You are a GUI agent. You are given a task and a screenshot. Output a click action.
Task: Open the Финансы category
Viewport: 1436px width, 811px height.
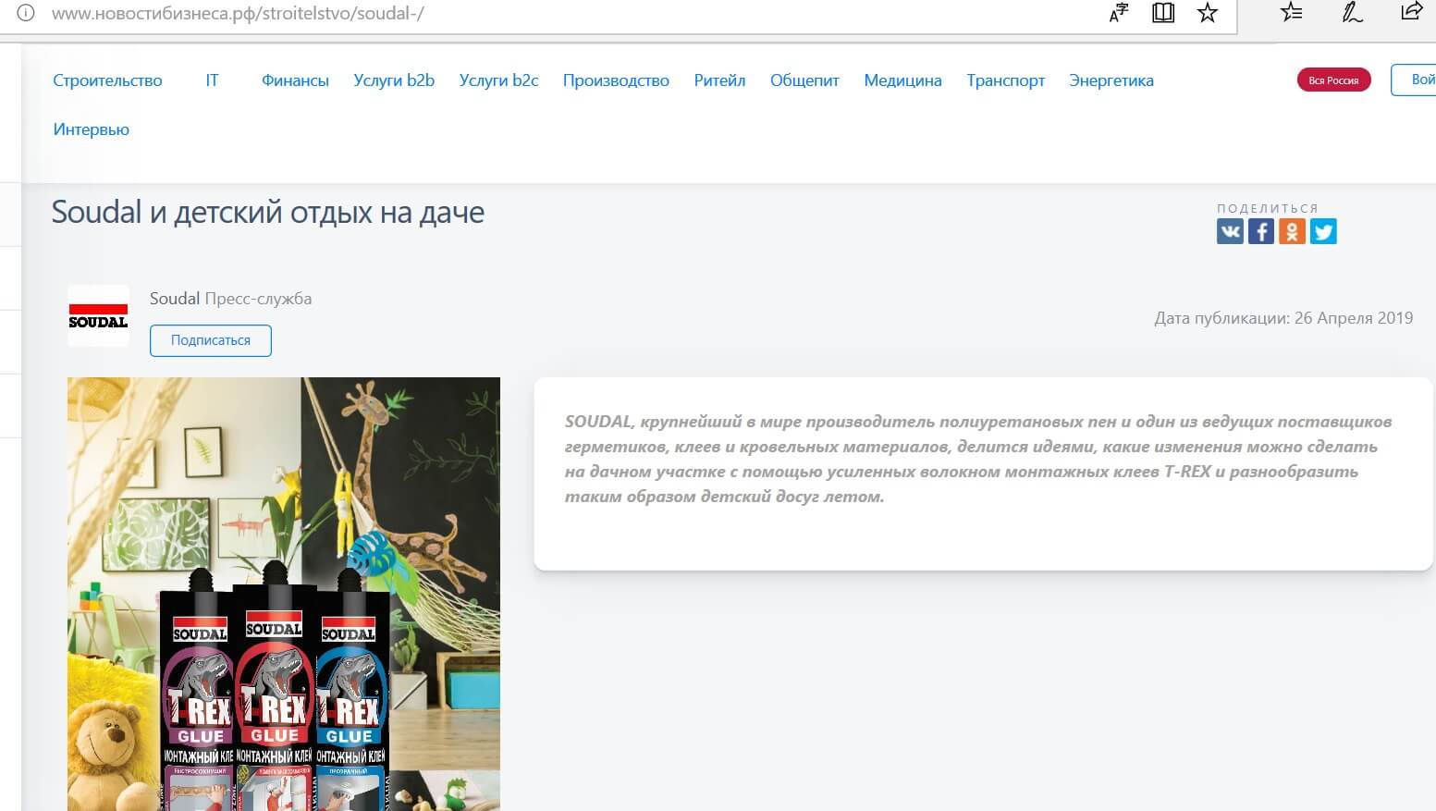tap(295, 80)
